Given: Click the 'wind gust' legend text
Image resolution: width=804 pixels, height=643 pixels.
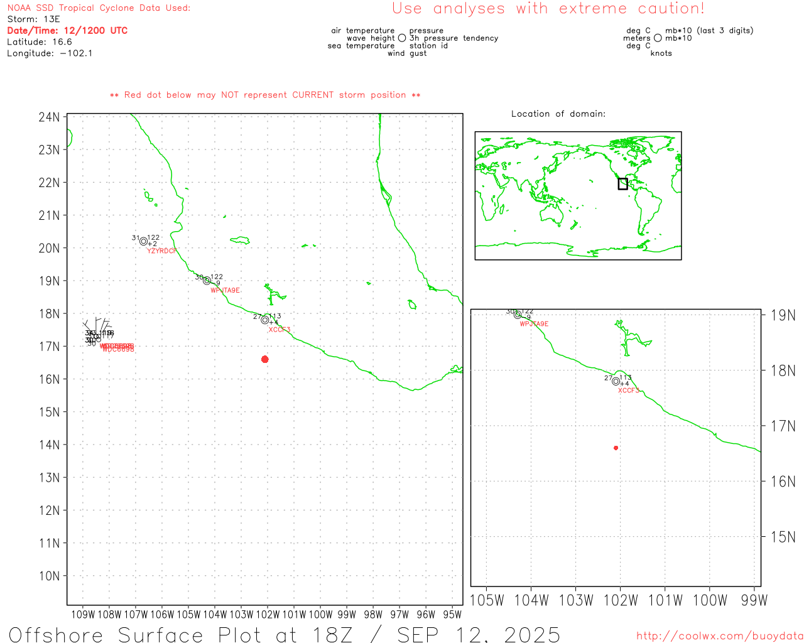Looking at the screenshot, I should [x=407, y=53].
